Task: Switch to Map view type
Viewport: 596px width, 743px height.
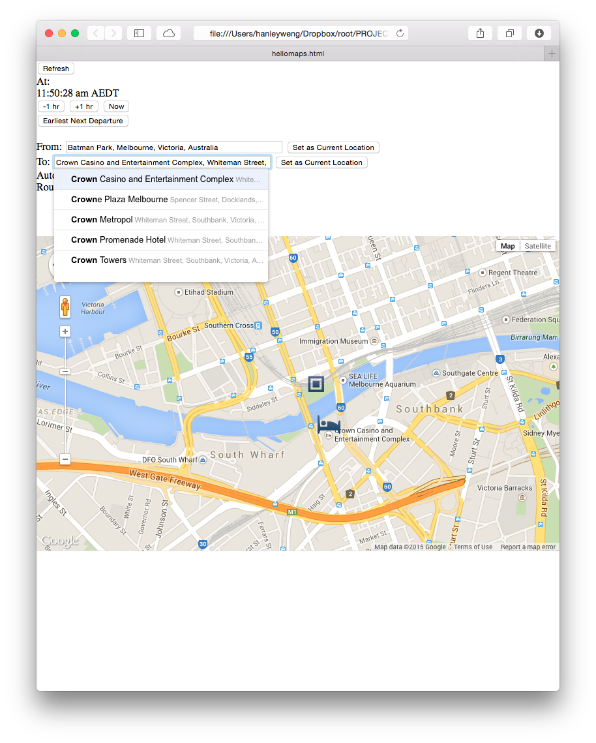Action: point(507,246)
